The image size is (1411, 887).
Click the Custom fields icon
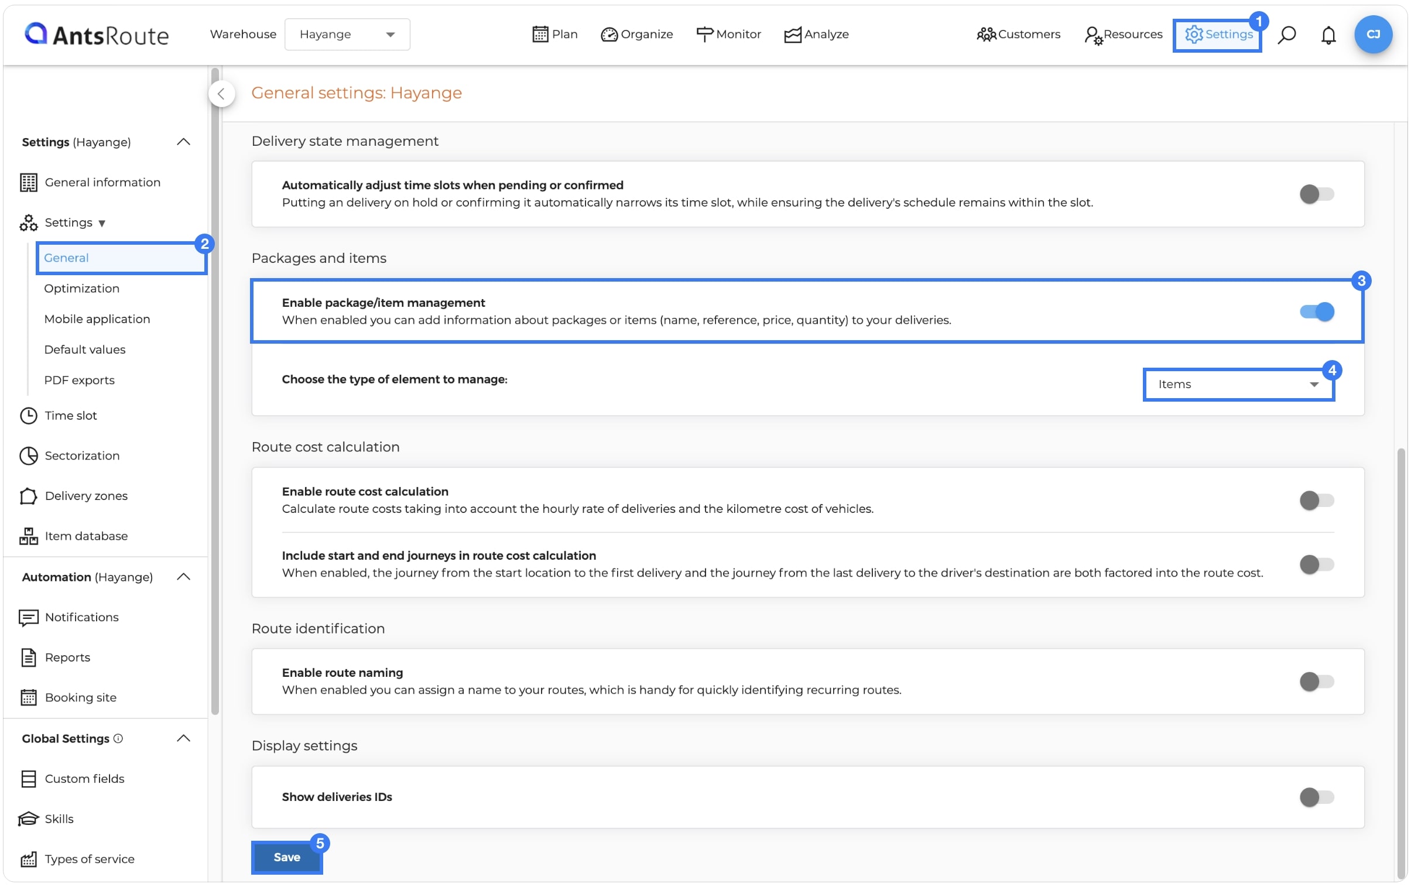coord(28,779)
